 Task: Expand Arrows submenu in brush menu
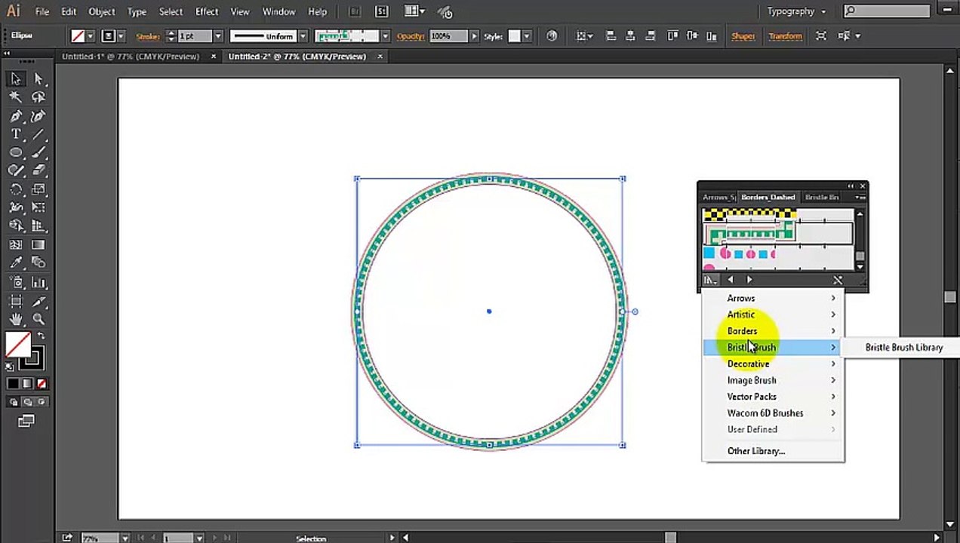(x=773, y=298)
